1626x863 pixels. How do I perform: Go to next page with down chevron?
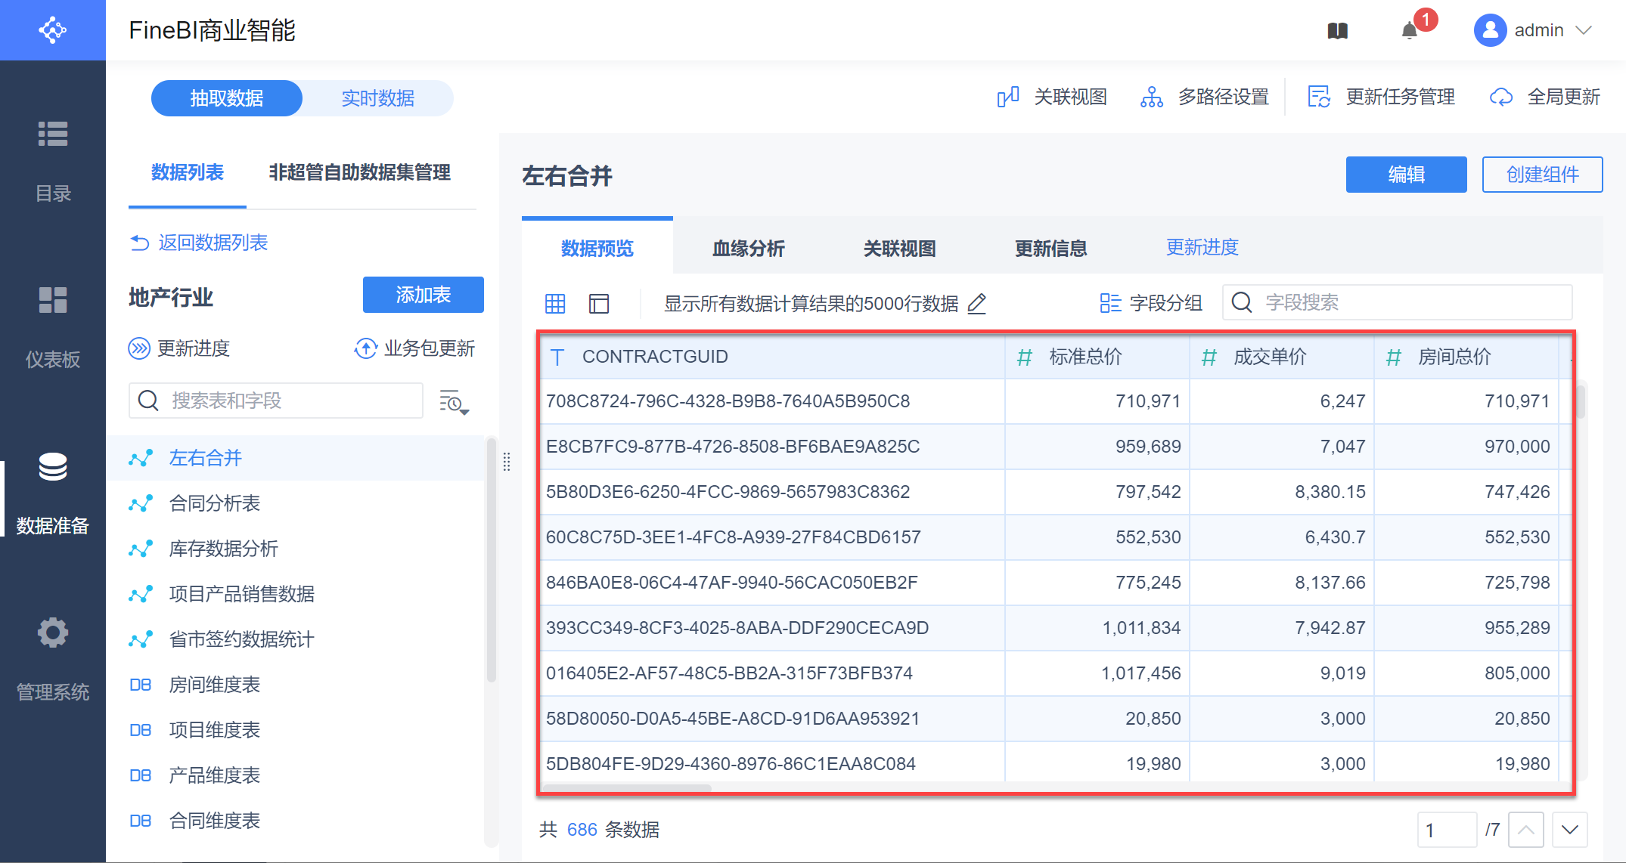(1569, 830)
